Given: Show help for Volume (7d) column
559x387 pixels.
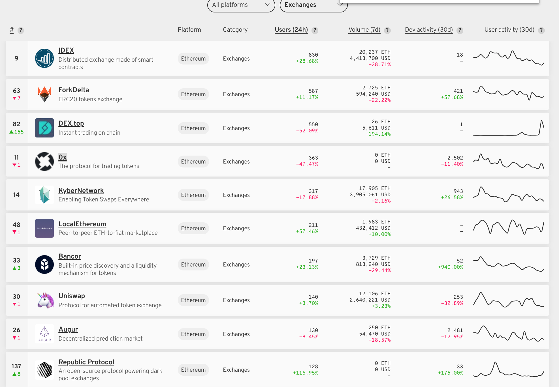Looking at the screenshot, I should tap(387, 30).
